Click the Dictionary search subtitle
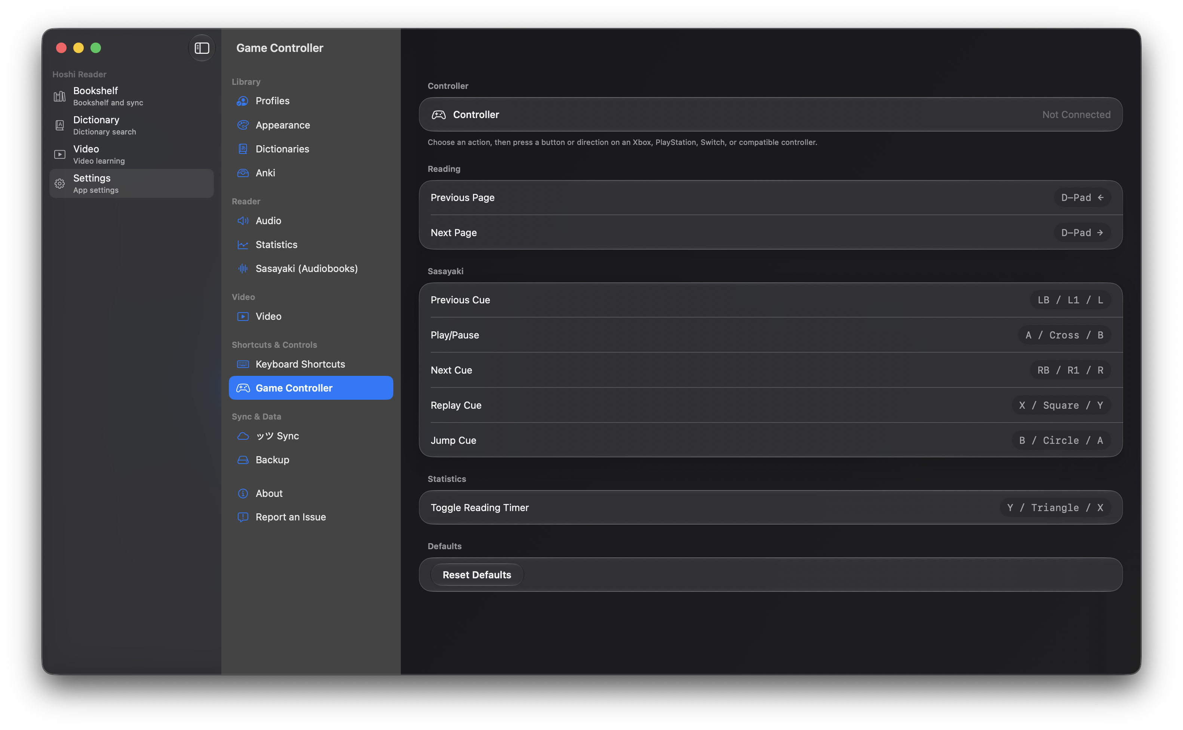1183x730 pixels. pos(104,132)
